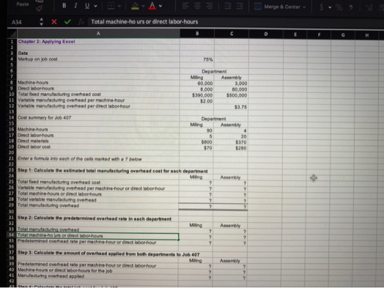Align text left
This screenshot has height=288, width=384.
tap(185, 6)
